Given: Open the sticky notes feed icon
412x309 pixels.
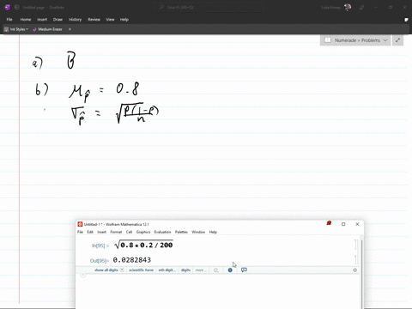Looking at the screenshot, I should click(406, 20).
